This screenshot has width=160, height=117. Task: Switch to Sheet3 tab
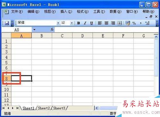pos(59,108)
